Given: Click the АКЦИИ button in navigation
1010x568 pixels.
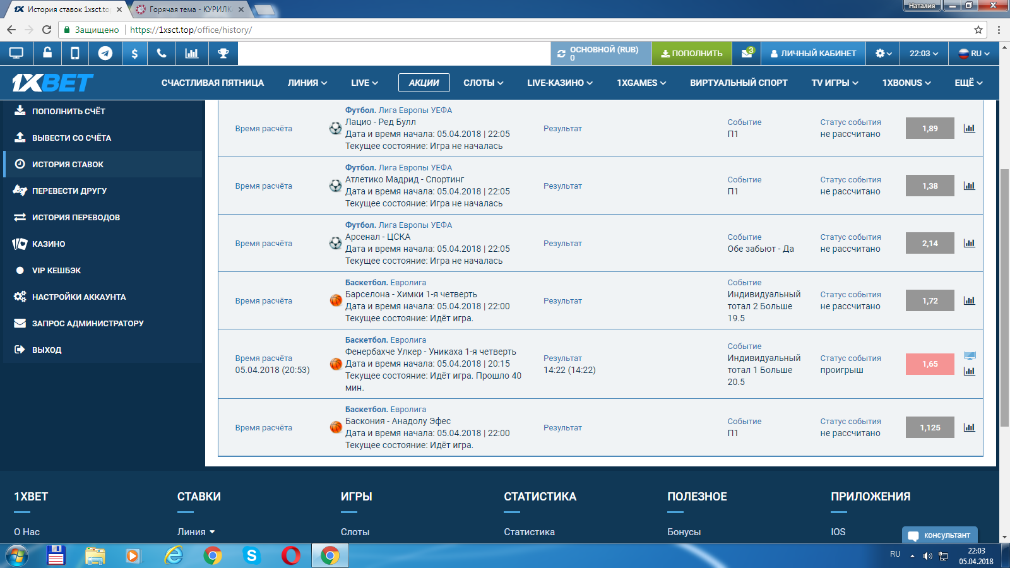Looking at the screenshot, I should coord(424,83).
